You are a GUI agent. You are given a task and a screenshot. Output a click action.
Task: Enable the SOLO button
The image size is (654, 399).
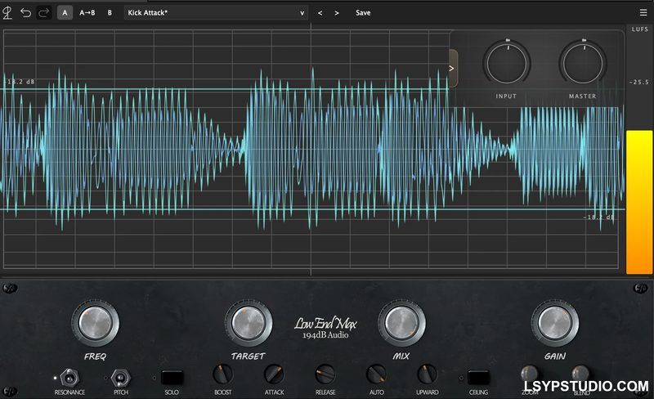point(172,378)
